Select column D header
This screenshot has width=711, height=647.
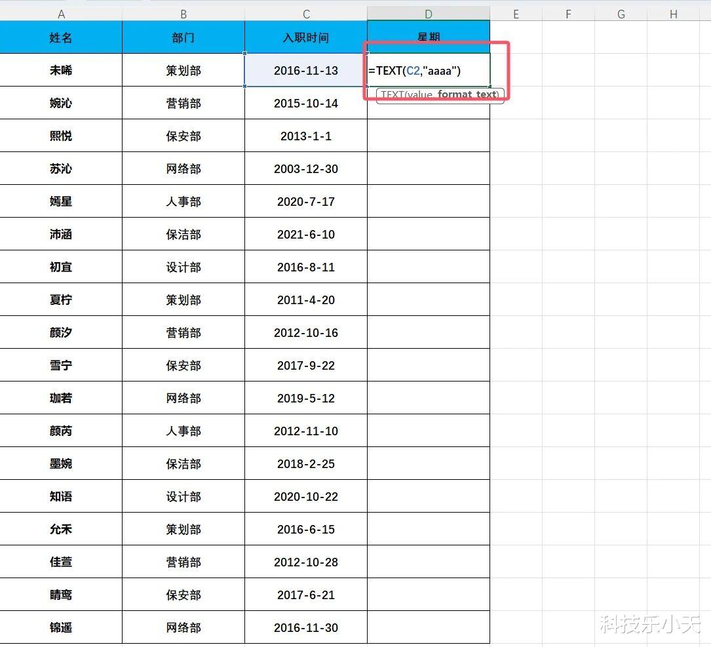(x=429, y=14)
